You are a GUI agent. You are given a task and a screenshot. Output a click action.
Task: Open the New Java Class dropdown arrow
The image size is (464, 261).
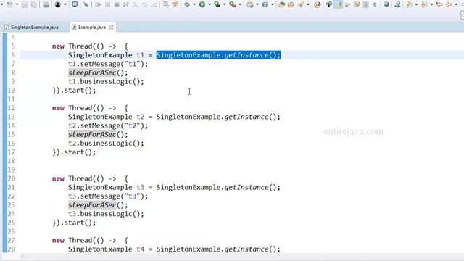tap(273, 4)
